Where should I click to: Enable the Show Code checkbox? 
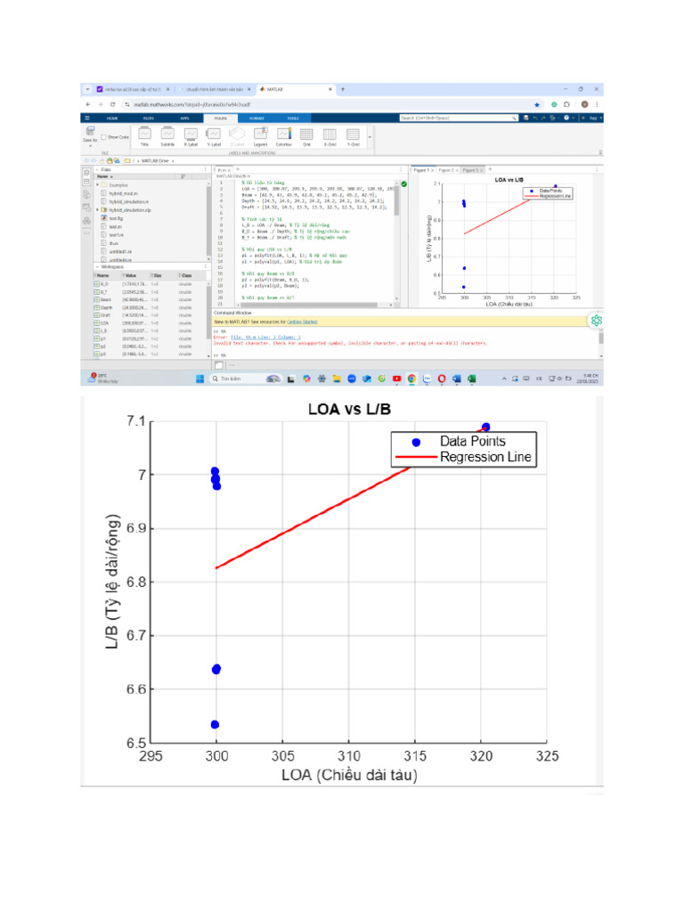(x=103, y=137)
